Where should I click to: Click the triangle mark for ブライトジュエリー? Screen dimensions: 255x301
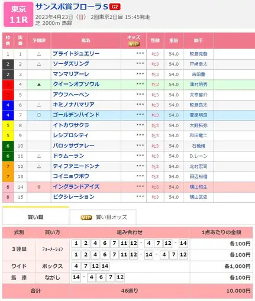39,54
